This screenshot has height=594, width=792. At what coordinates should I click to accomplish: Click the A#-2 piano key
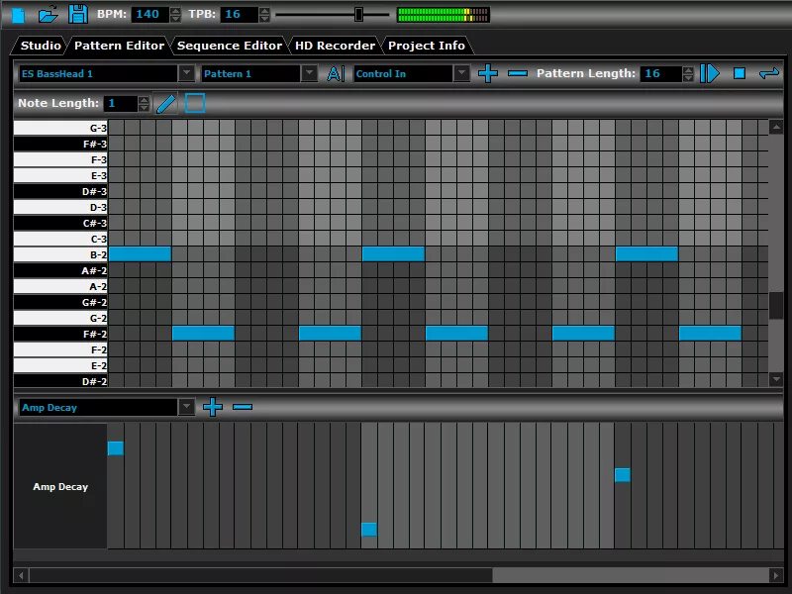(60, 270)
